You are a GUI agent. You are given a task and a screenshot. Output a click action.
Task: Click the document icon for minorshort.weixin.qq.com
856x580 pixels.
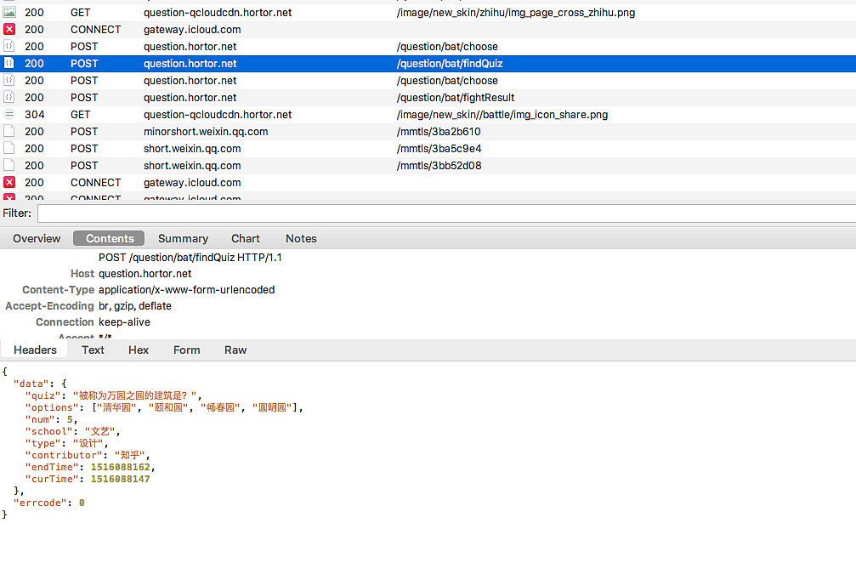(x=9, y=132)
